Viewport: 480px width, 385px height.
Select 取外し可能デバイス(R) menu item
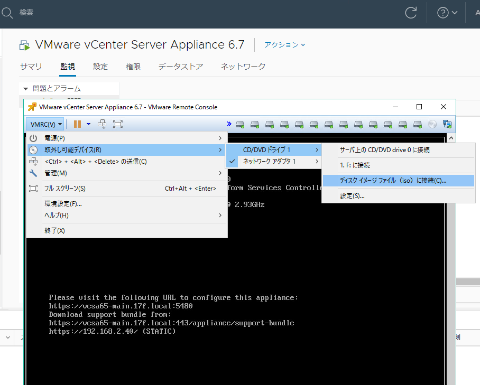point(127,150)
